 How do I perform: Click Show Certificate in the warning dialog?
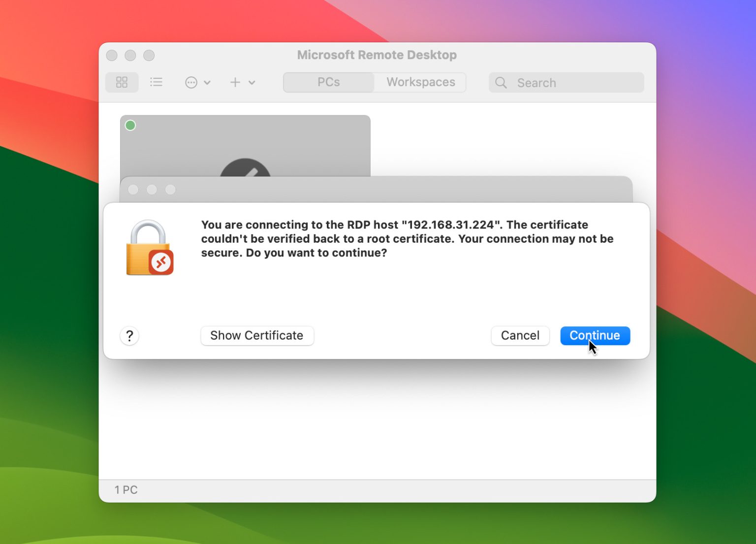(x=257, y=335)
